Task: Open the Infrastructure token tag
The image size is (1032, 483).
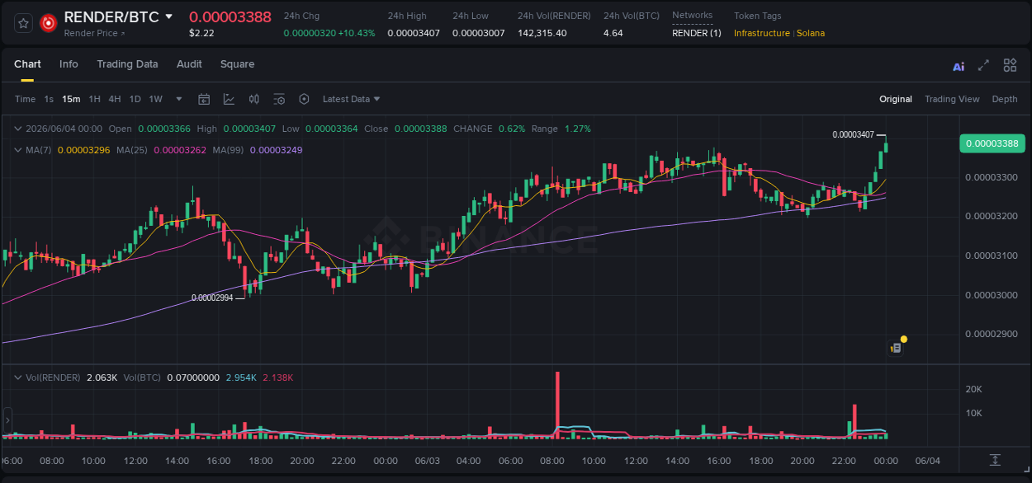Action: click(762, 33)
